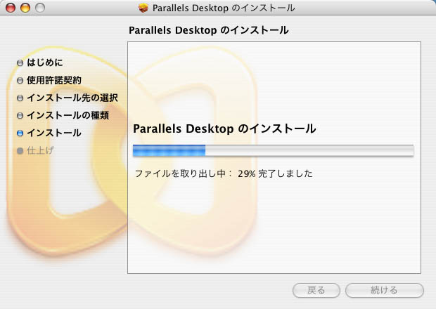Zoom the window with the green button

tap(39, 8)
